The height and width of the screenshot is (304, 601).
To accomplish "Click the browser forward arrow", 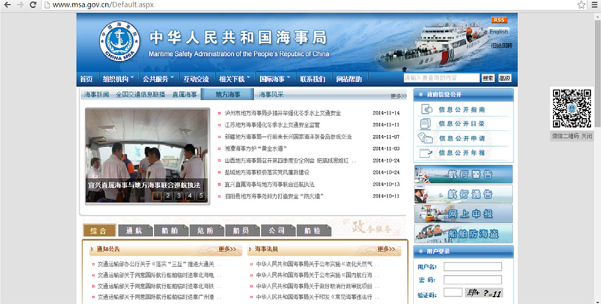I will click(20, 5).
